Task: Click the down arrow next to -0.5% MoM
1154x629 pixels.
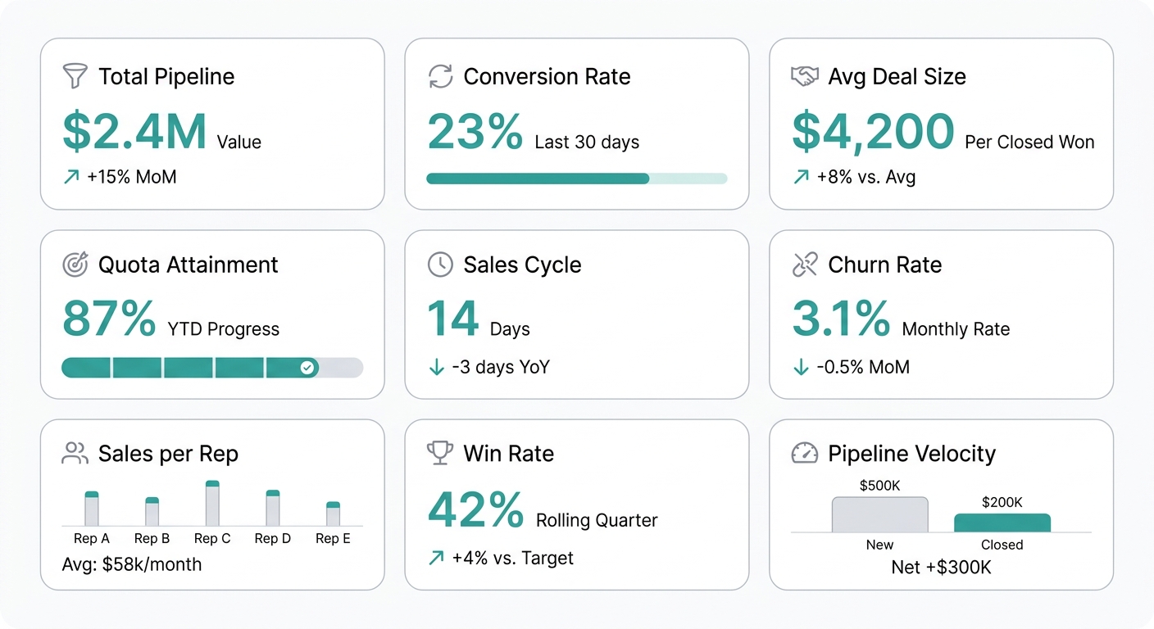Action: (x=801, y=367)
